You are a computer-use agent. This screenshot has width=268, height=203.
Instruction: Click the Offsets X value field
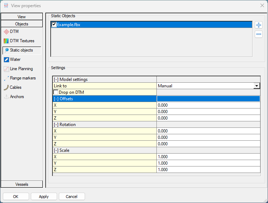pos(208,105)
